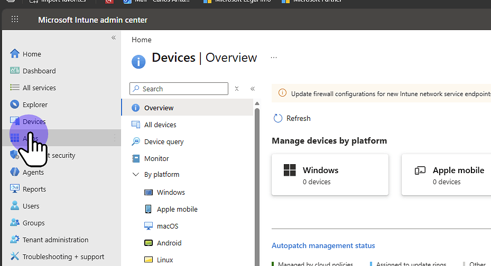The height and width of the screenshot is (266, 491).
Task: Open Tenant administration
Action: click(x=55, y=240)
